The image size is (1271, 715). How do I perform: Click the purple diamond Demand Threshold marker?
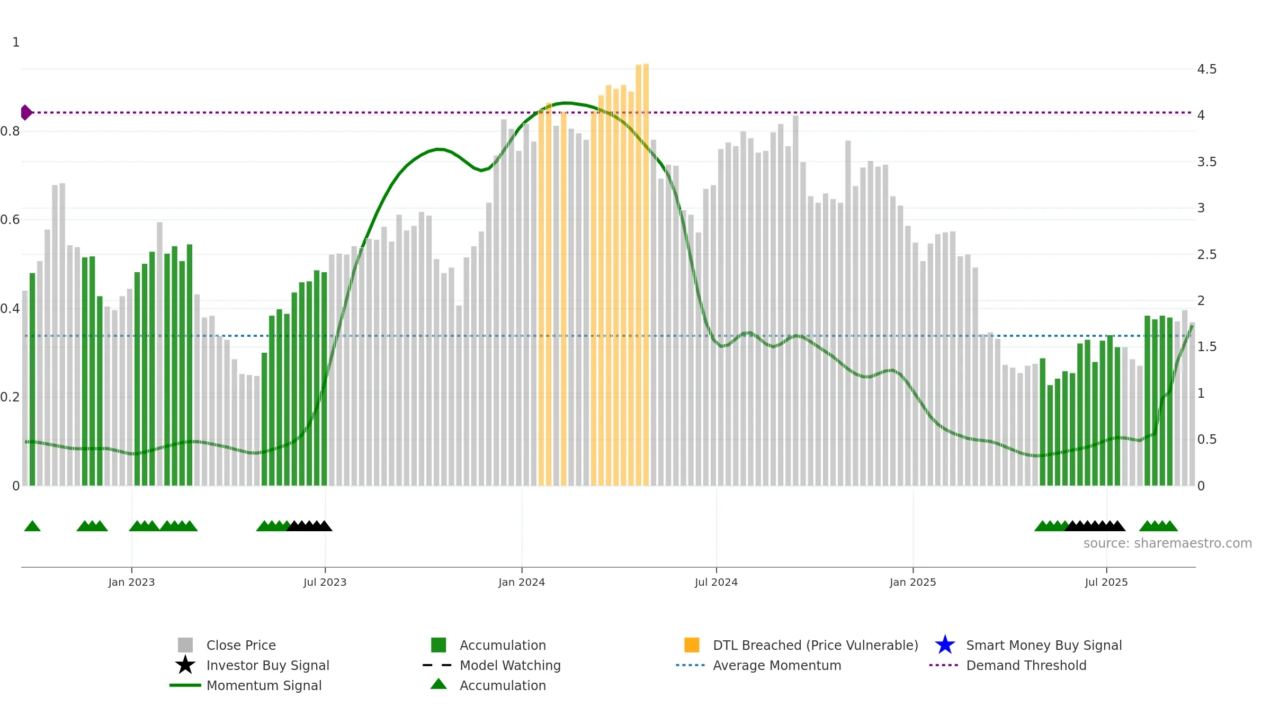tap(26, 112)
